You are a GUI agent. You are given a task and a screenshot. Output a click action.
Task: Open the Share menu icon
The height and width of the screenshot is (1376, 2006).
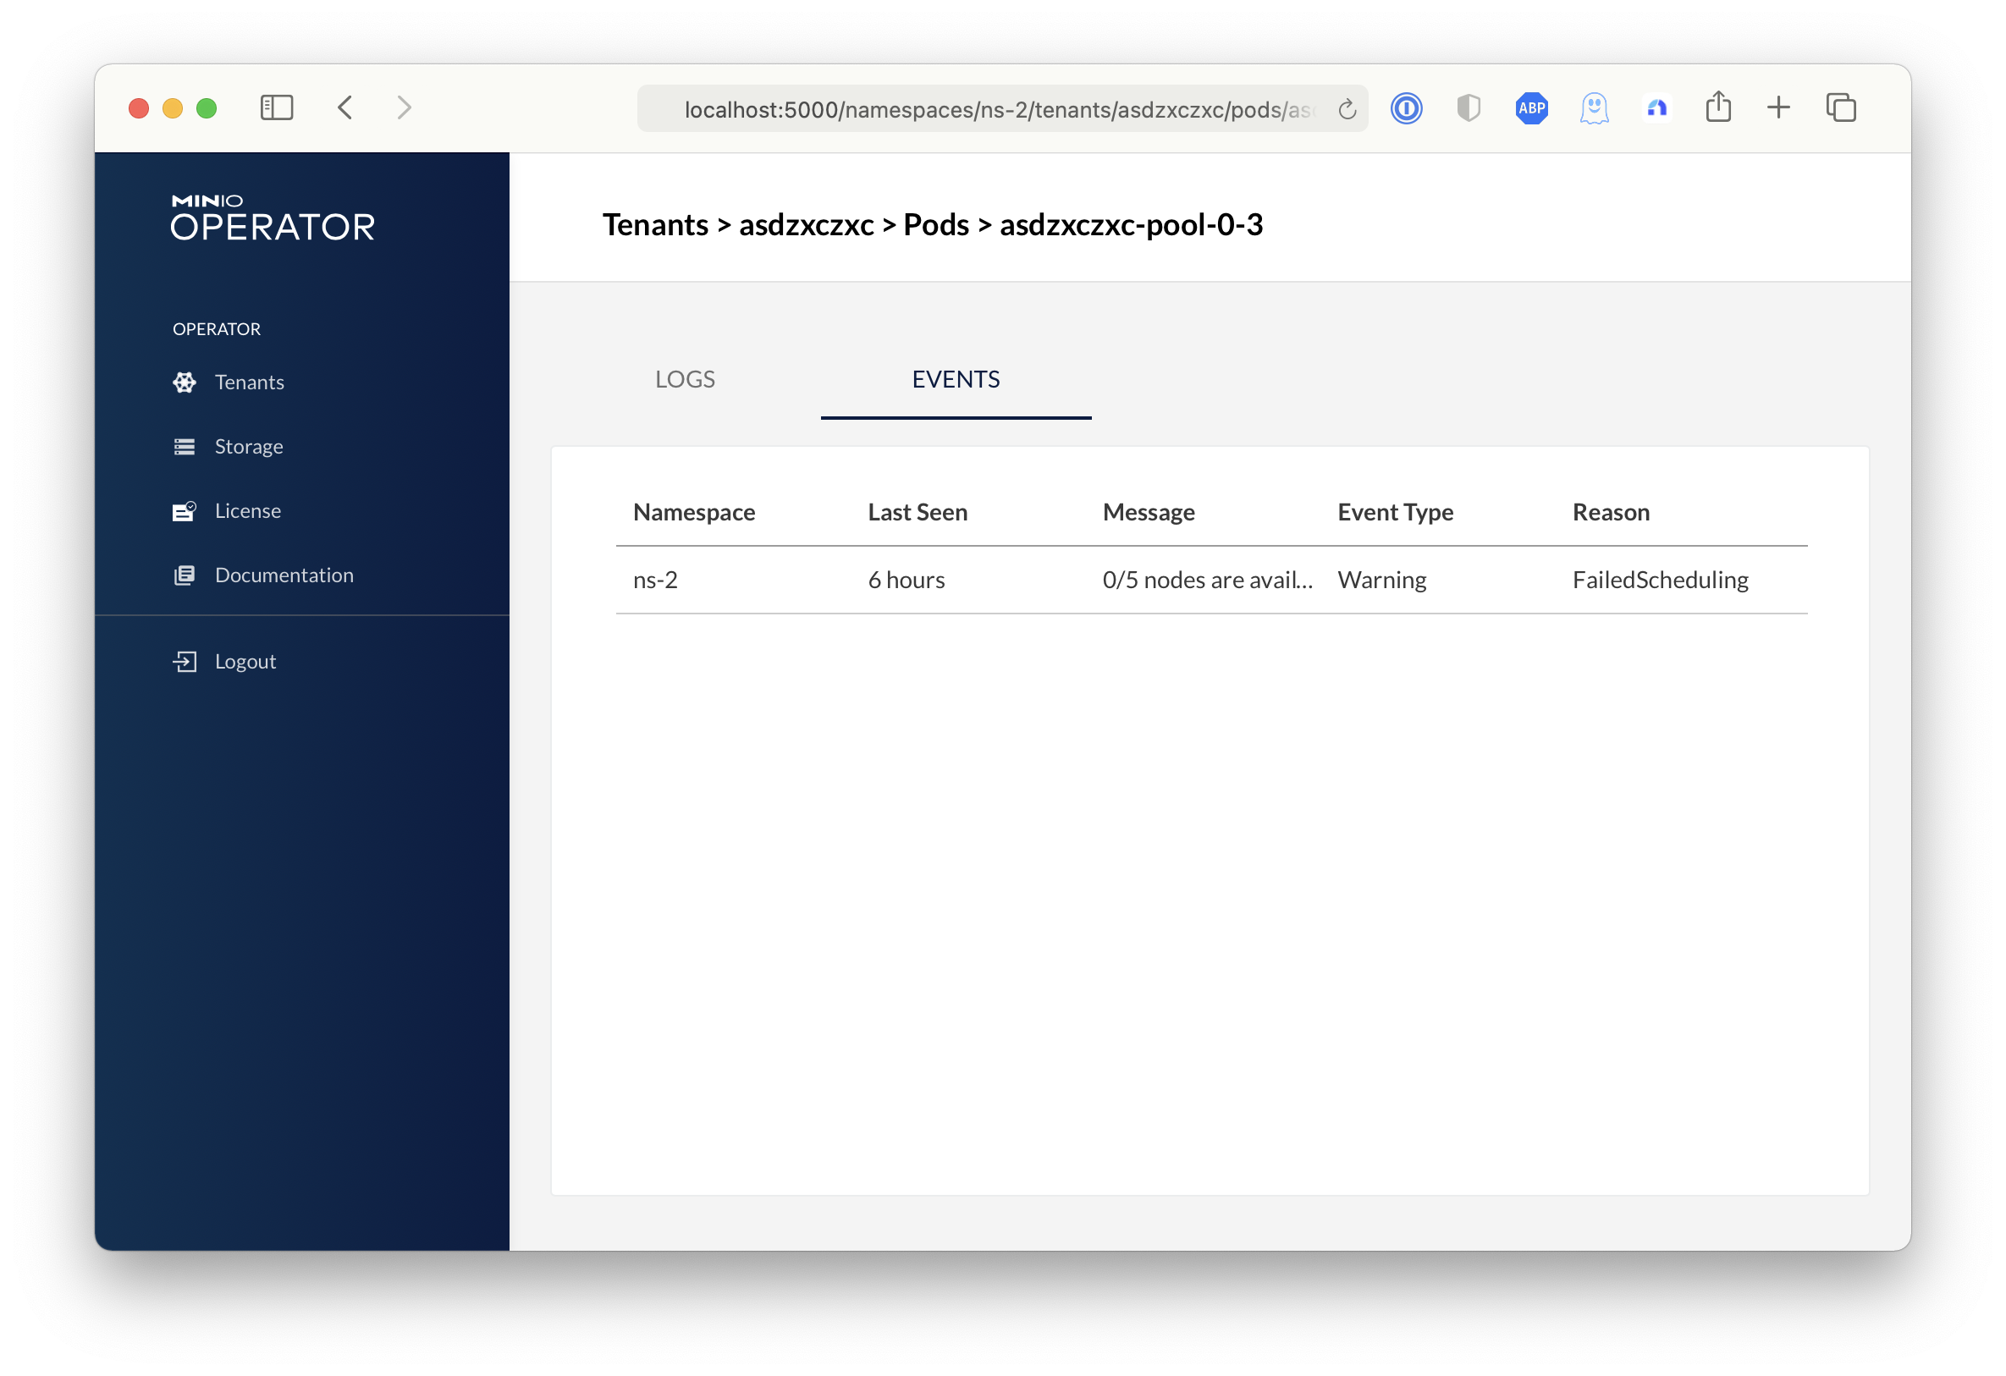point(1717,107)
